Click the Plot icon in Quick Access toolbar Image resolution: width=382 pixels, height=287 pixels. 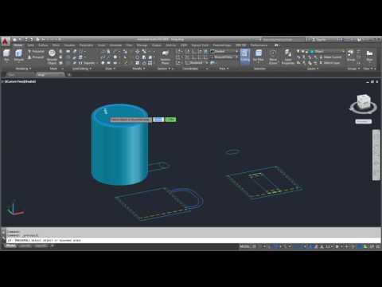pyautogui.click(x=38, y=40)
